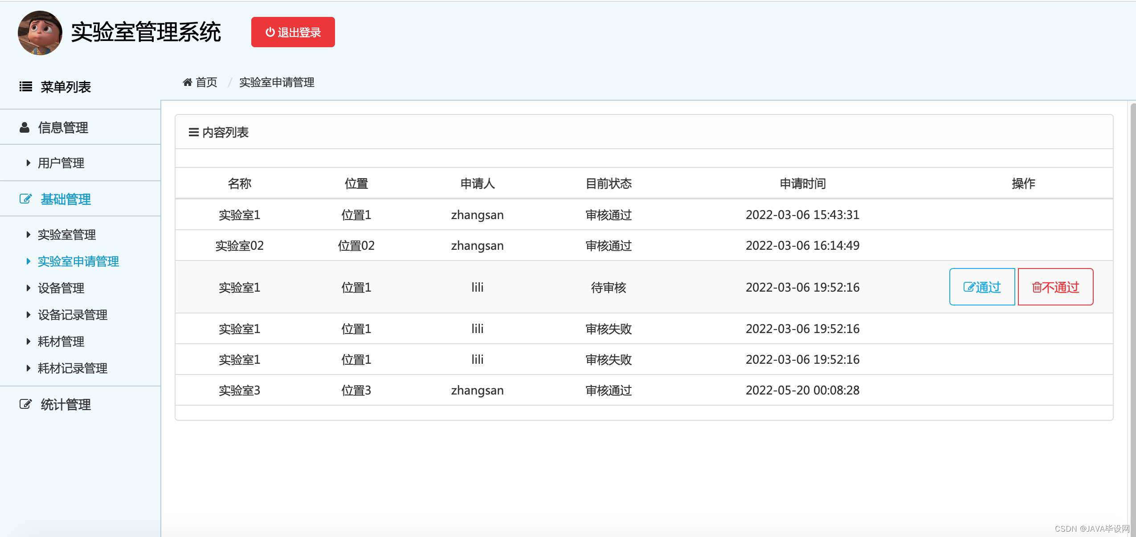Click the edit icon beside 统计管理

(26, 404)
